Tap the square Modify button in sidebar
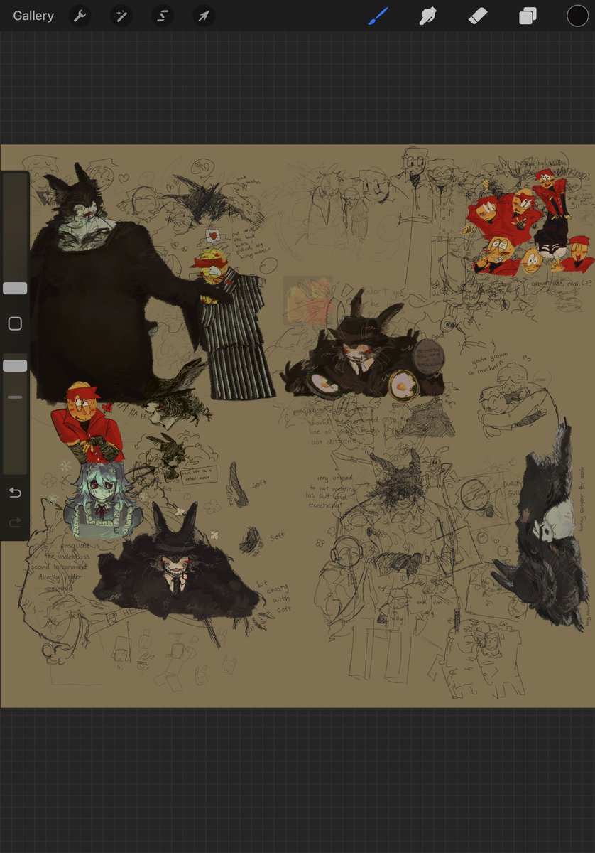 pyautogui.click(x=15, y=324)
